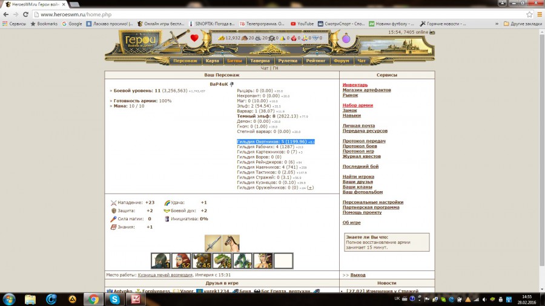Click the plus link after Гильдия Оружейников
Viewport: 545px width, 306px height.
(311, 187)
